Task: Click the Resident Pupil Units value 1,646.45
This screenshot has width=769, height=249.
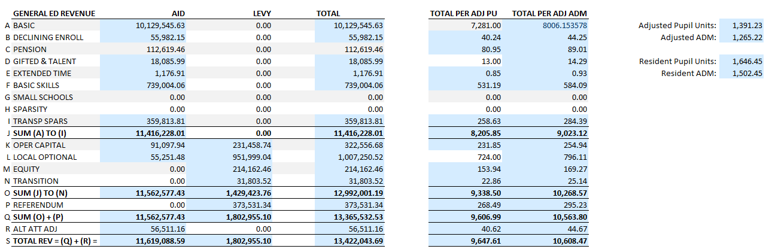Action: tap(746, 62)
